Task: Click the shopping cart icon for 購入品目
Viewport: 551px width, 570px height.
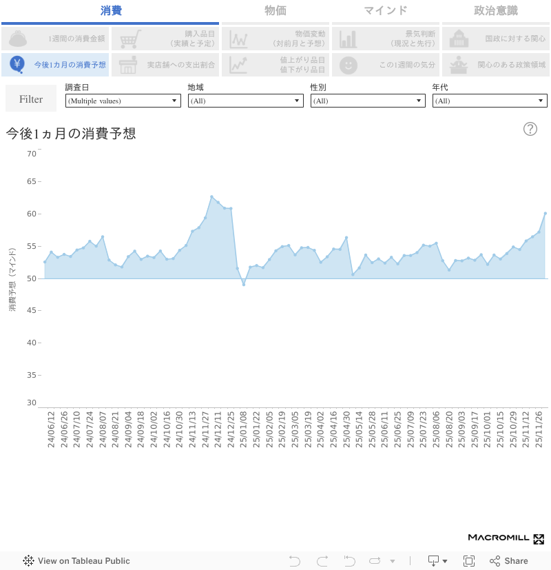Action: pyautogui.click(x=130, y=39)
